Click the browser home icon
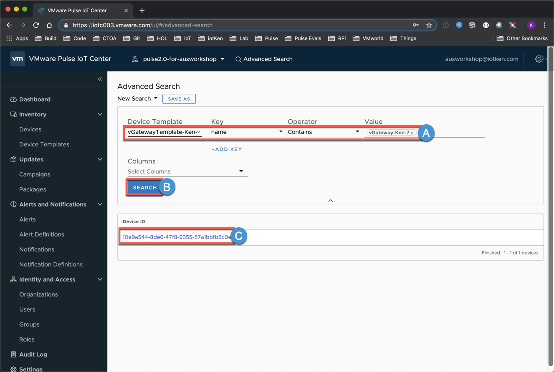554x372 pixels. tap(49, 25)
